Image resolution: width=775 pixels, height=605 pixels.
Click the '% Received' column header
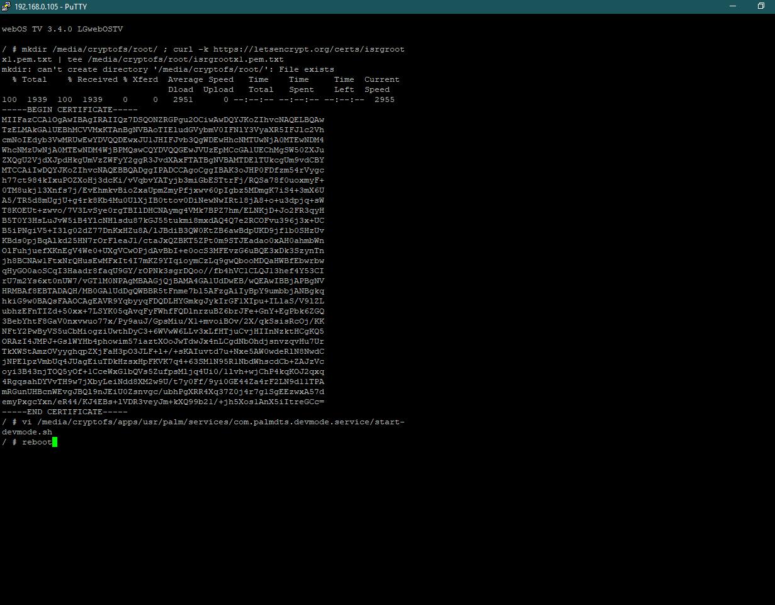(x=93, y=79)
